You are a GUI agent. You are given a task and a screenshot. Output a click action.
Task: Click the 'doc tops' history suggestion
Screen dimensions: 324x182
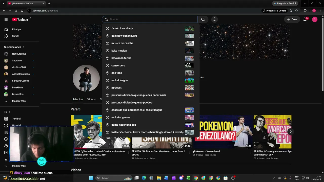click(x=151, y=73)
